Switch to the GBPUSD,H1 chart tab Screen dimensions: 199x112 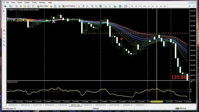click(25, 105)
